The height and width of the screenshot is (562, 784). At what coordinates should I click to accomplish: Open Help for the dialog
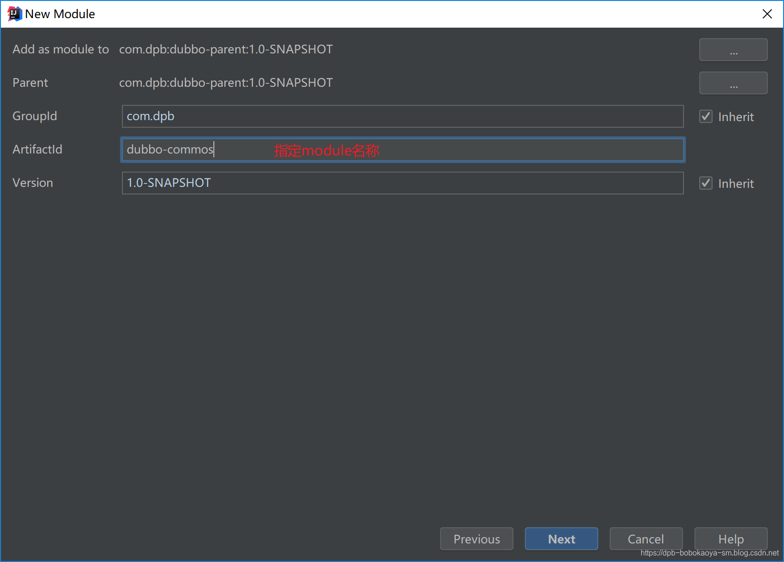pyautogui.click(x=731, y=539)
